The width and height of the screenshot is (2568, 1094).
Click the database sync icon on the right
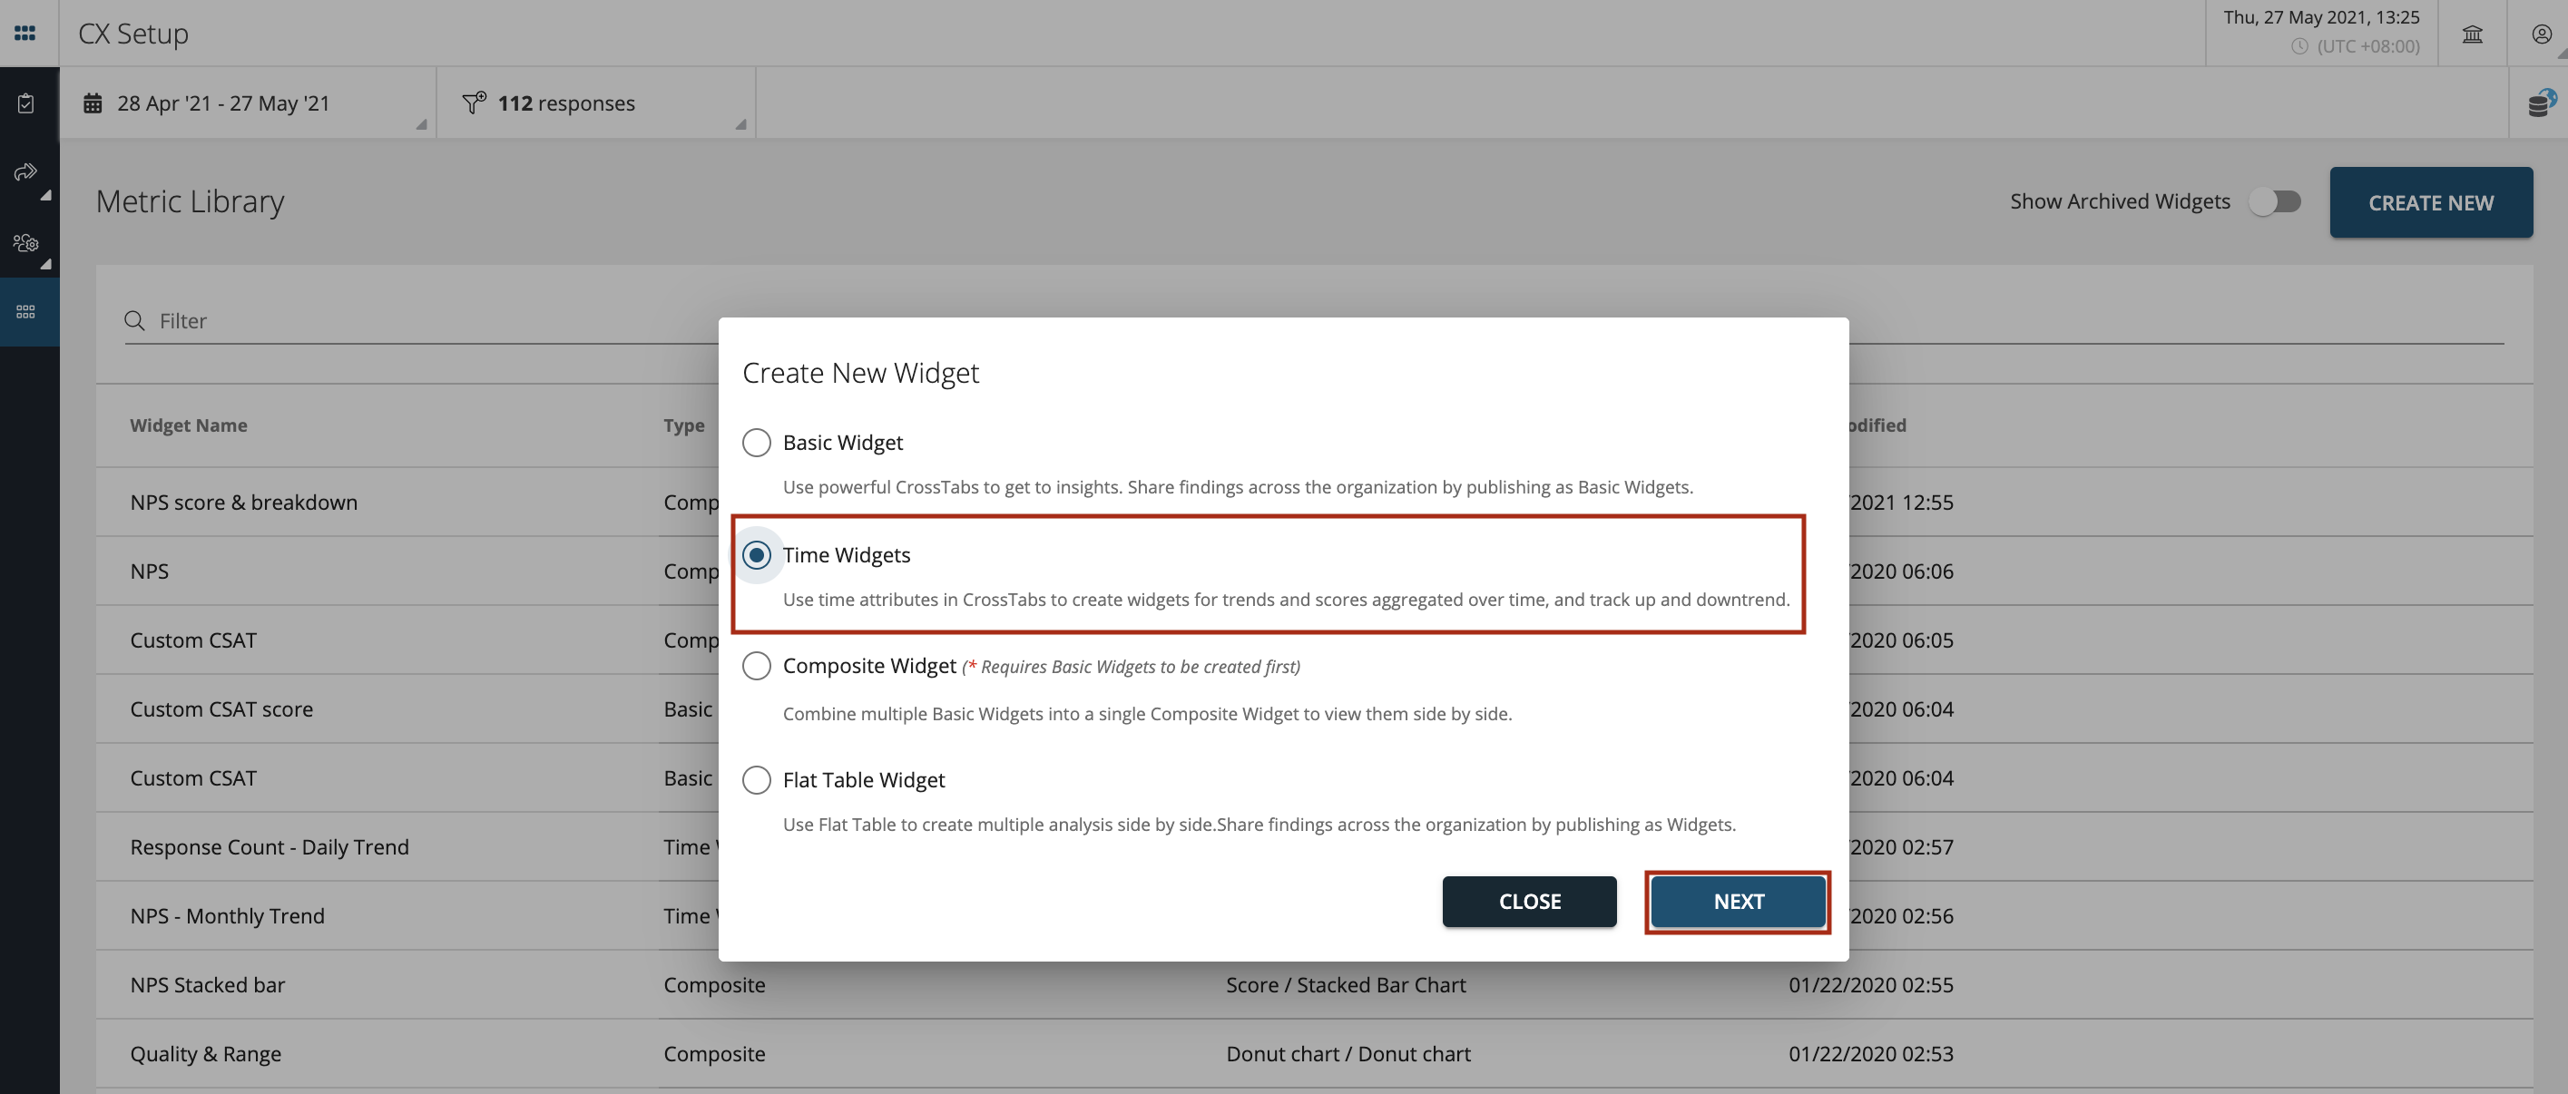pyautogui.click(x=2541, y=102)
